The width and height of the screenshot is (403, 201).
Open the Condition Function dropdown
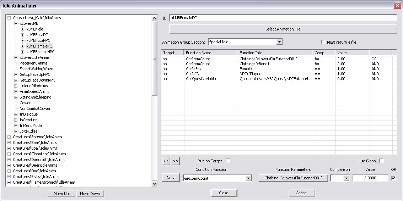pos(248,178)
